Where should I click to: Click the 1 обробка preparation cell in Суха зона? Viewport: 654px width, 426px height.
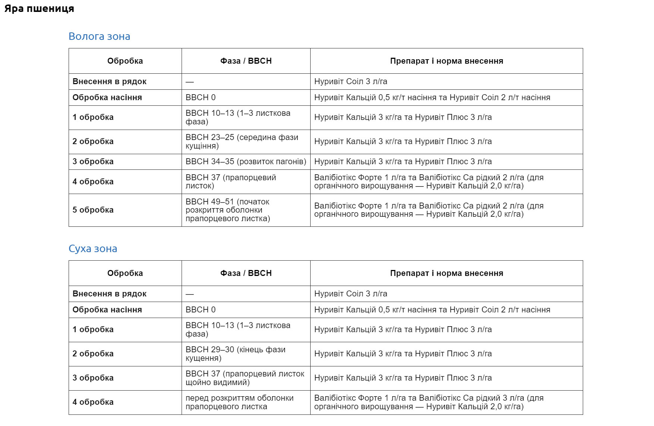pyautogui.click(x=447, y=330)
